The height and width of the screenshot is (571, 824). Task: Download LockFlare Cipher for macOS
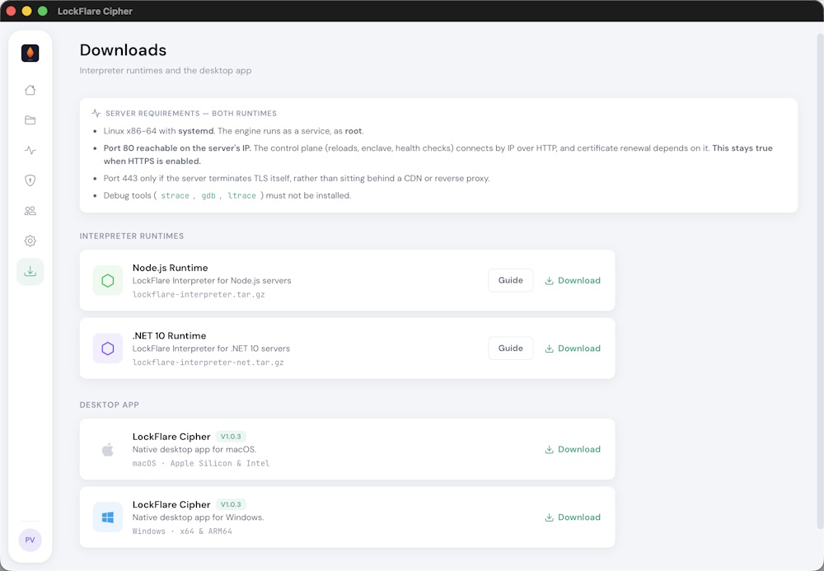point(573,449)
